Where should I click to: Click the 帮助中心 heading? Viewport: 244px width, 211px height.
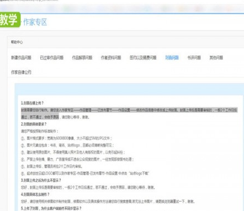(17, 42)
